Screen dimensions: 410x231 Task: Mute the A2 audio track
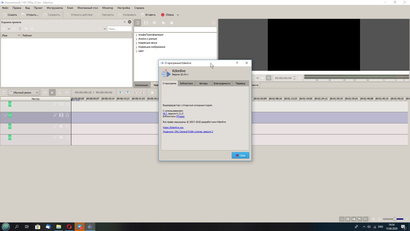(61, 137)
